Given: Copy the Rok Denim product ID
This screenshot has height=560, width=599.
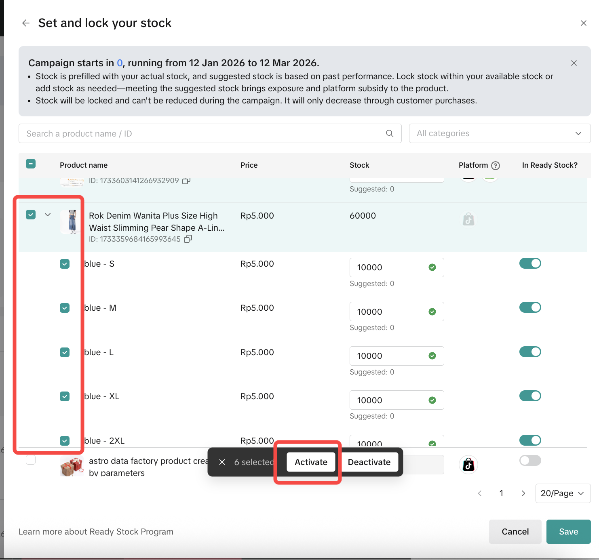Looking at the screenshot, I should [188, 239].
